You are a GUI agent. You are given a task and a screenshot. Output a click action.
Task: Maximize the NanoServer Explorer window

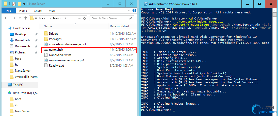(x=120, y=4)
